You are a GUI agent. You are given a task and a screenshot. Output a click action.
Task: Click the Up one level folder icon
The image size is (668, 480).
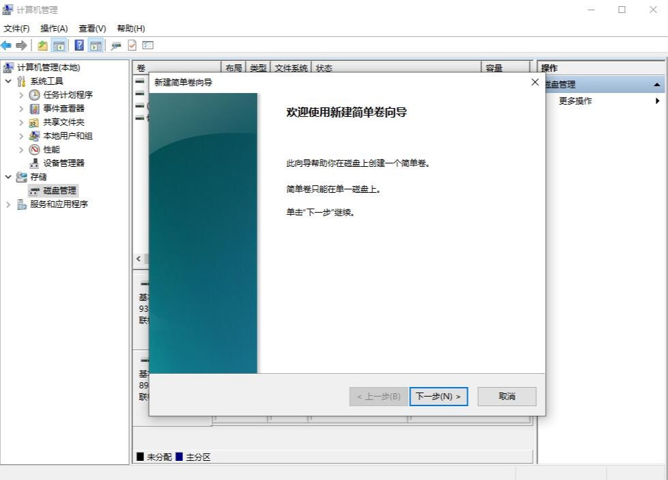(x=42, y=45)
